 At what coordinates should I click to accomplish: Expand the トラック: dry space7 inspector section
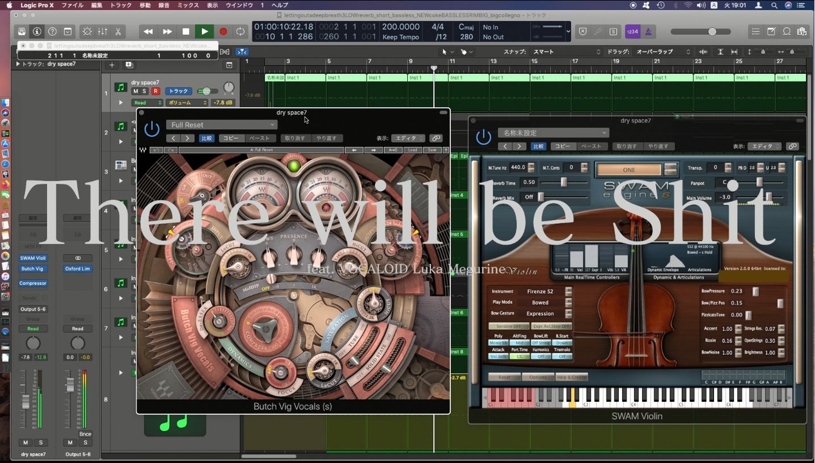point(18,64)
